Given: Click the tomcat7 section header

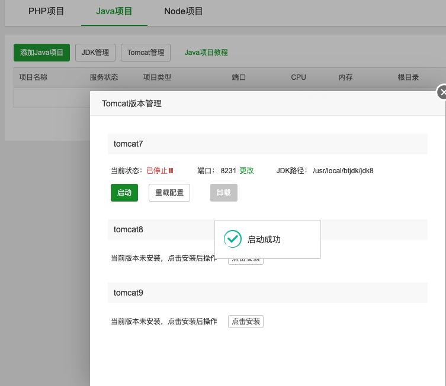Looking at the screenshot, I should (268, 144).
